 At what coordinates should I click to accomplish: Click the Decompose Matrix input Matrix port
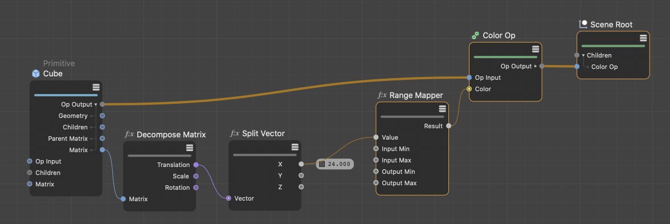123,199
